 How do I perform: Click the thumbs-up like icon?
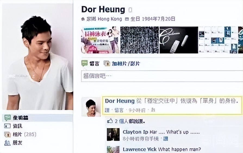pos(110,121)
